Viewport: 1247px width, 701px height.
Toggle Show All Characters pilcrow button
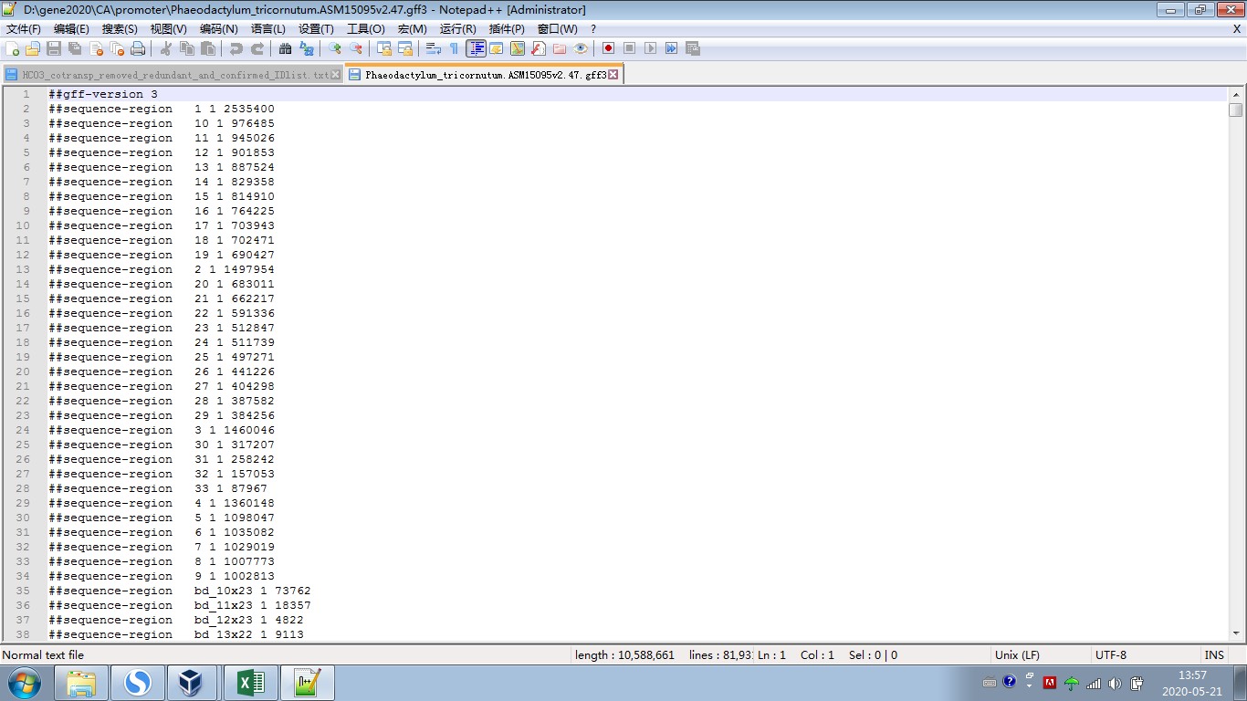point(454,48)
